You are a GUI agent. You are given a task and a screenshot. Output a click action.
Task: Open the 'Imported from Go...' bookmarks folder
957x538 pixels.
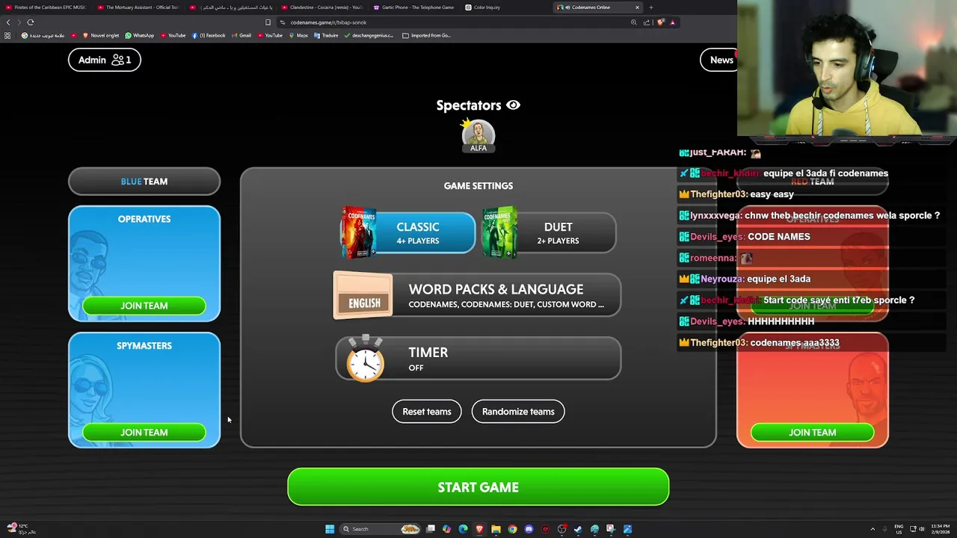point(426,35)
